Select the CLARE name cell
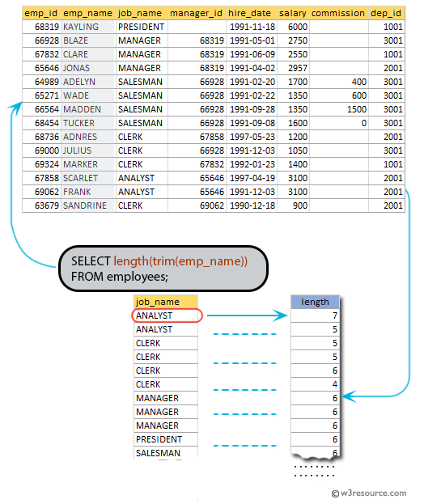424x504 pixels. (87, 54)
